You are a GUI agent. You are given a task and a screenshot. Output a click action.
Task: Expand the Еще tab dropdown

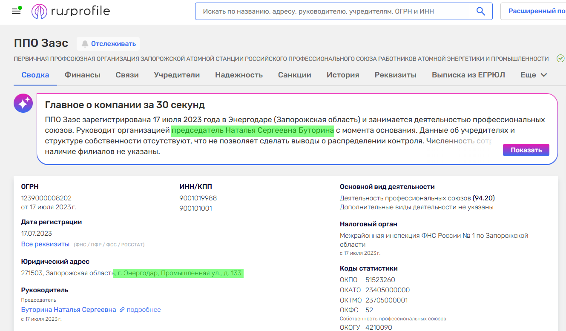click(x=532, y=74)
